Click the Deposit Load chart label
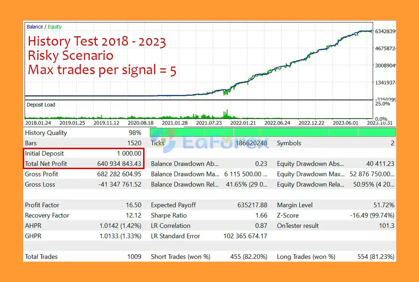The height and width of the screenshot is (282, 419). 41,105
